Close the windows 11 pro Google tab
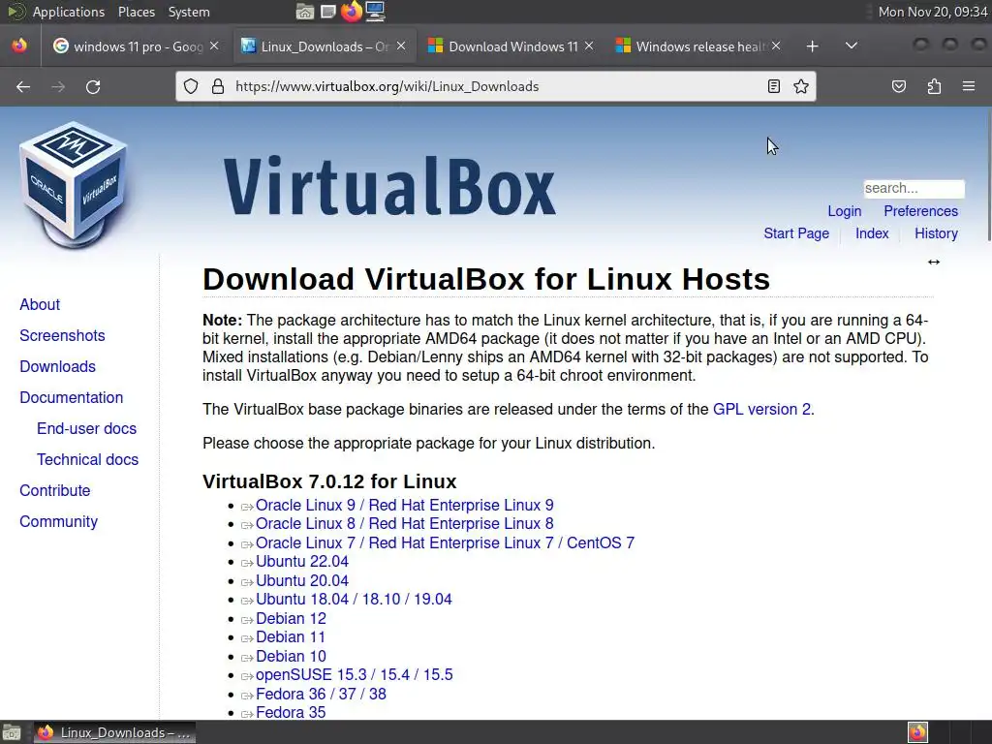The height and width of the screenshot is (744, 992). coord(214,46)
